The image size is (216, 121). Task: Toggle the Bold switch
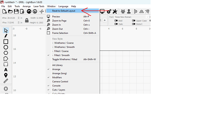(116, 21)
